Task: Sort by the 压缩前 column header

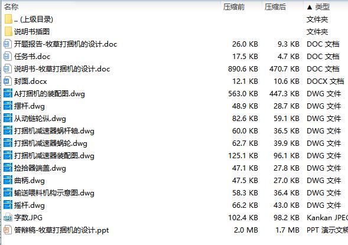Action: (x=234, y=7)
